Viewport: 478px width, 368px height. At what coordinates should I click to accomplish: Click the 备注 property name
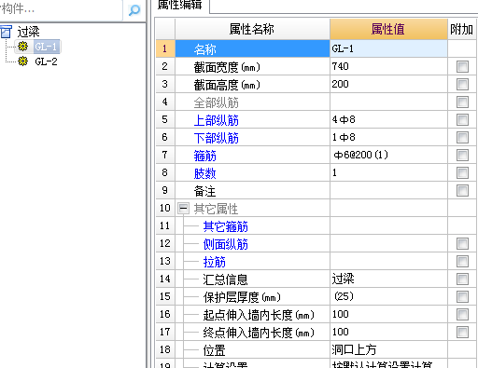click(204, 191)
